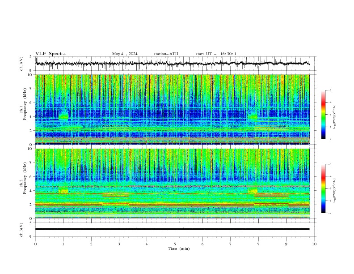The image size is (354, 274).
Task: Click the "-7" tick on the lower colorbar
Action: coord(329,213)
